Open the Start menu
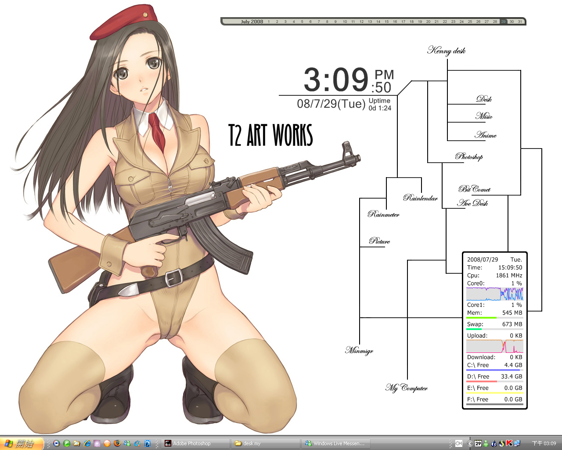This screenshot has width=562, height=450. tap(22, 443)
